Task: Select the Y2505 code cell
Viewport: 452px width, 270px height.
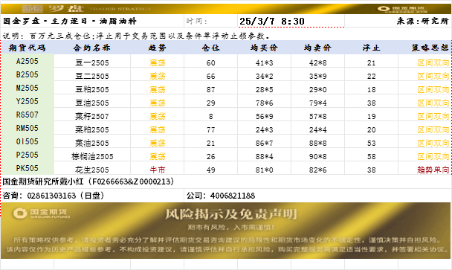Action: [27, 101]
